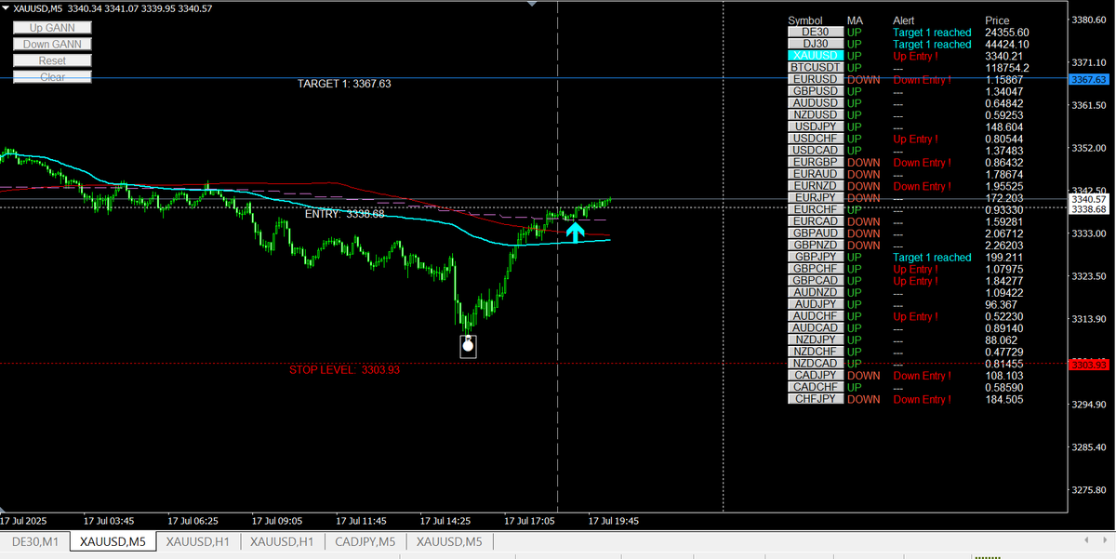This screenshot has height=559, width=1116.
Task: Select the AUDCAD symbol button
Action: [816, 328]
